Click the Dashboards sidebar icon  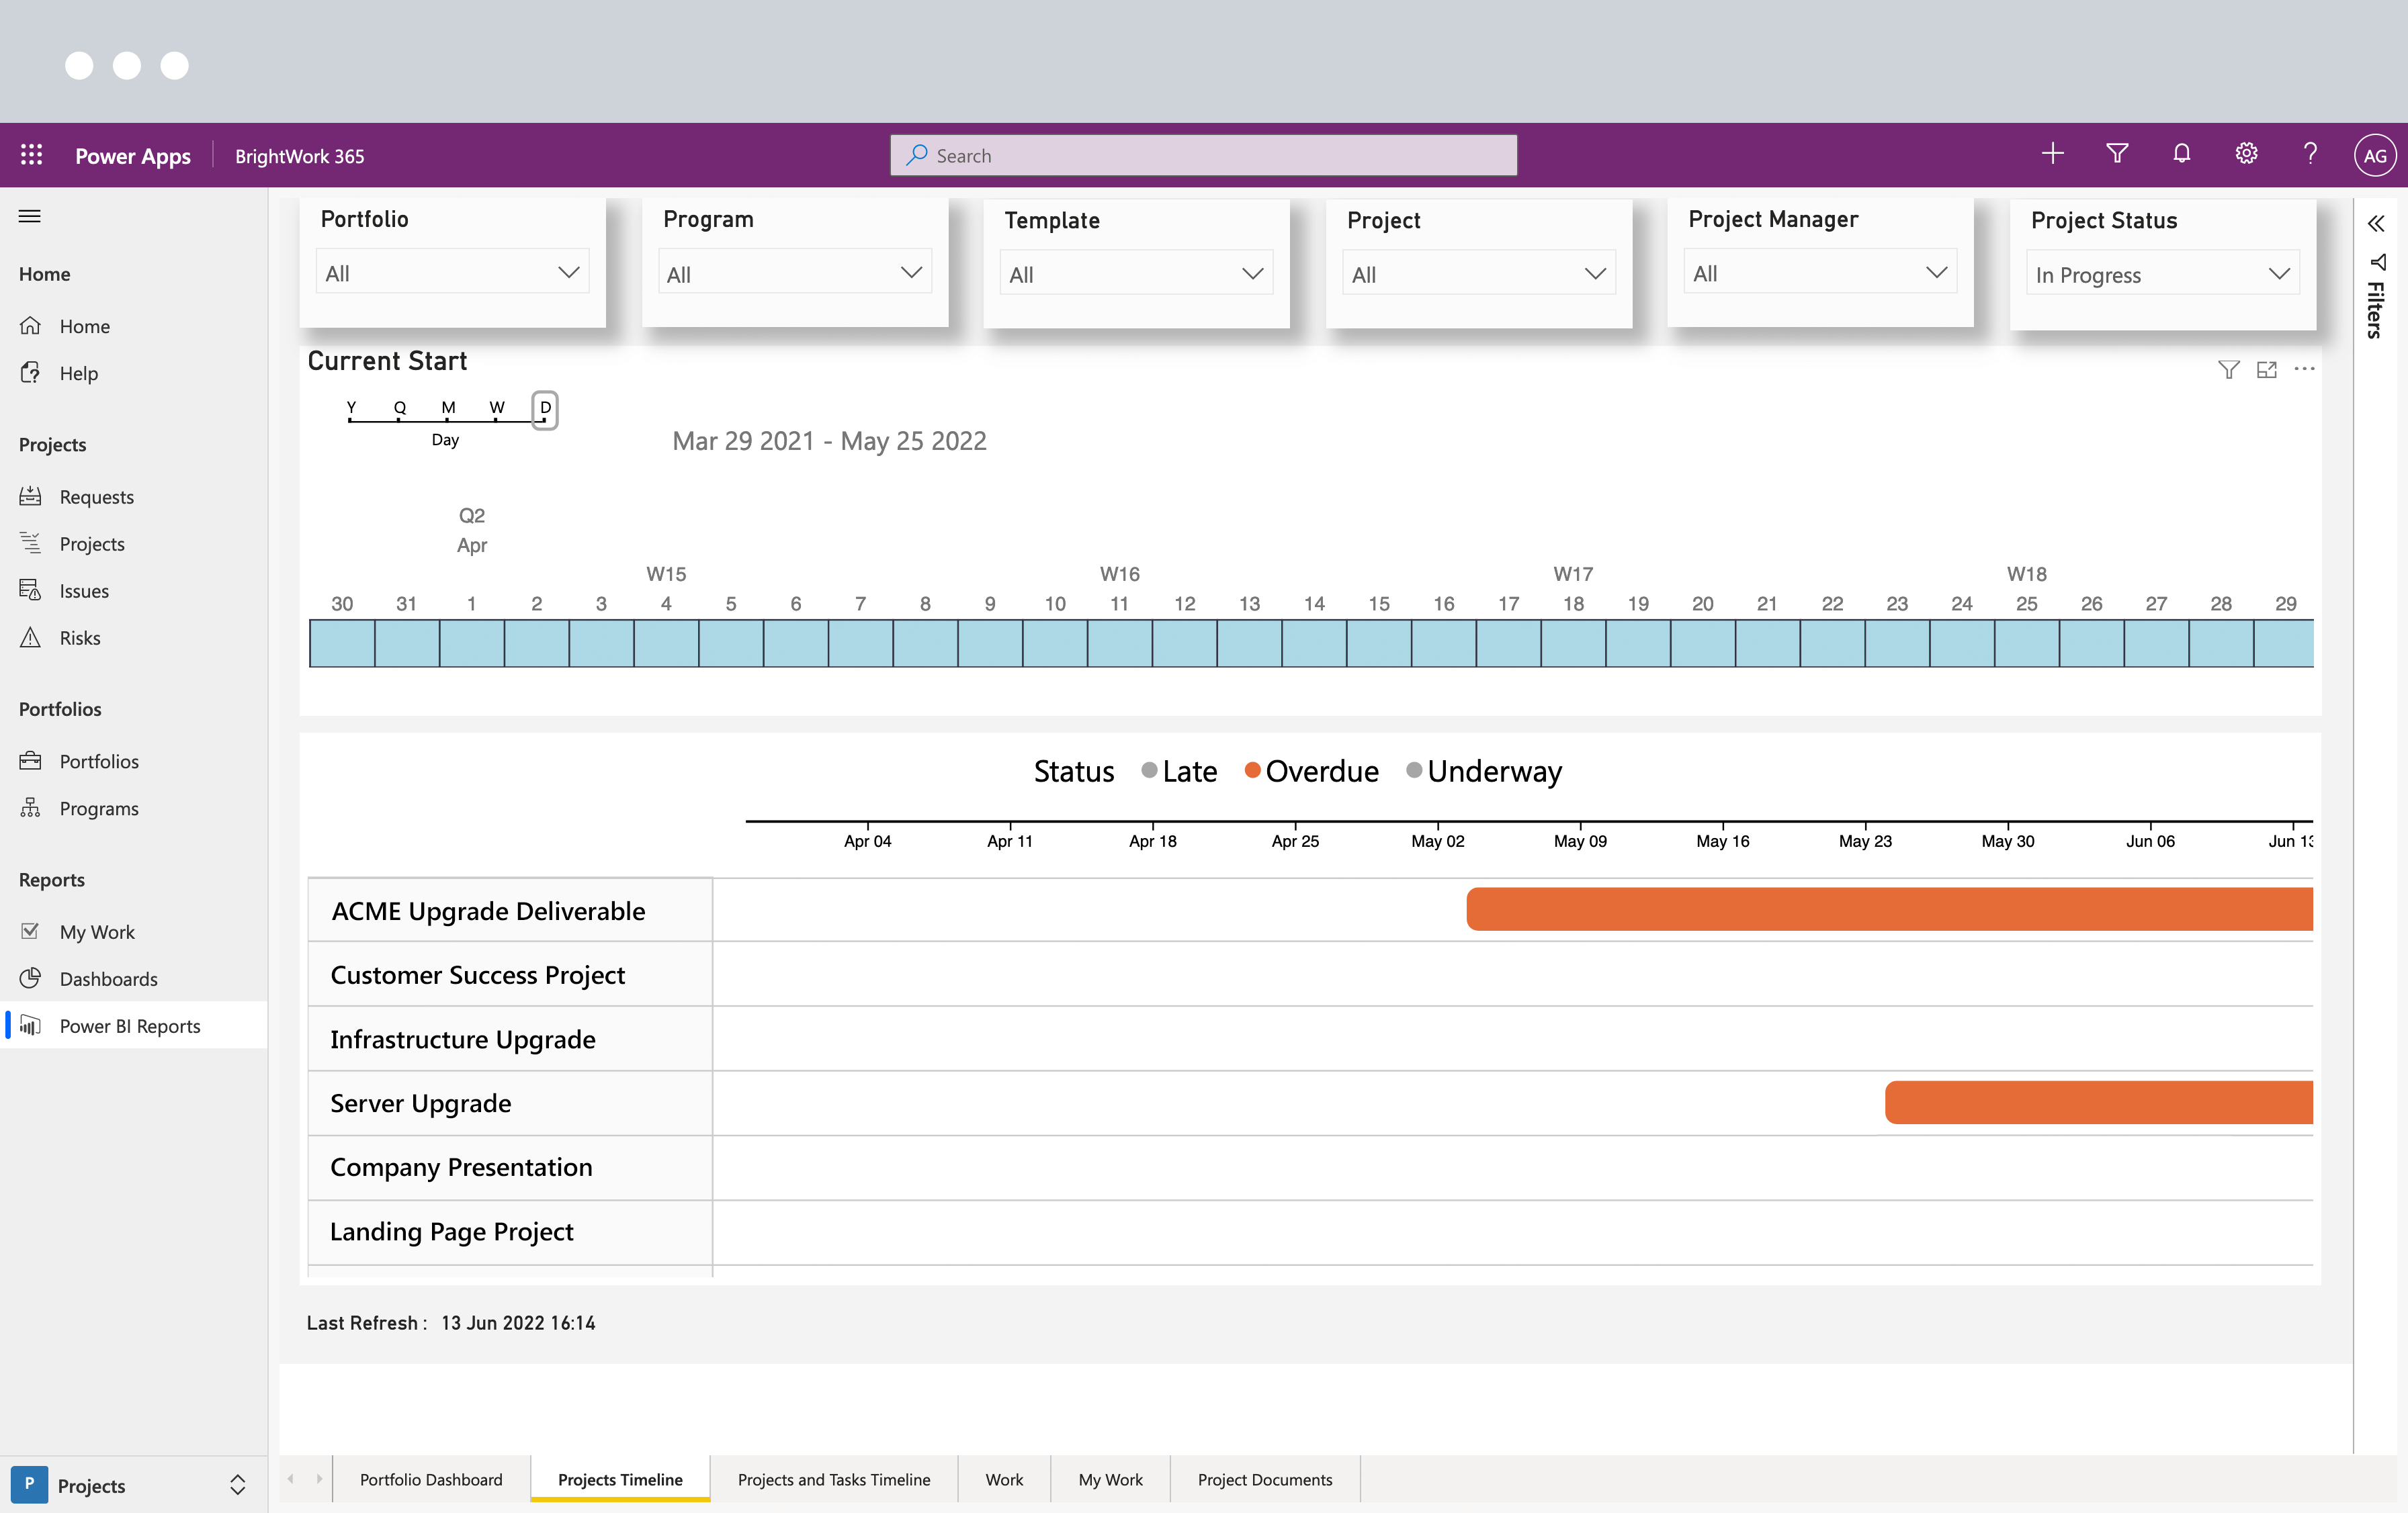[32, 978]
